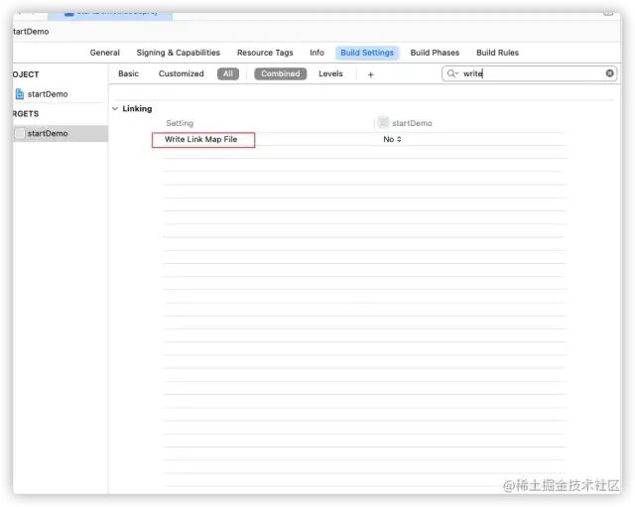Open the General tab
The width and height of the screenshot is (635, 507).
[x=105, y=53]
